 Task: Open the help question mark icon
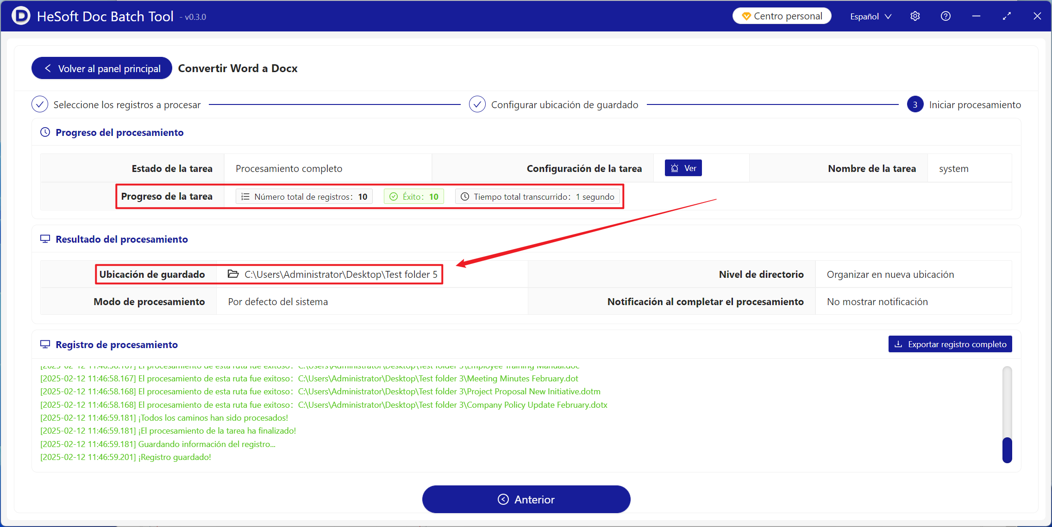[x=946, y=16]
